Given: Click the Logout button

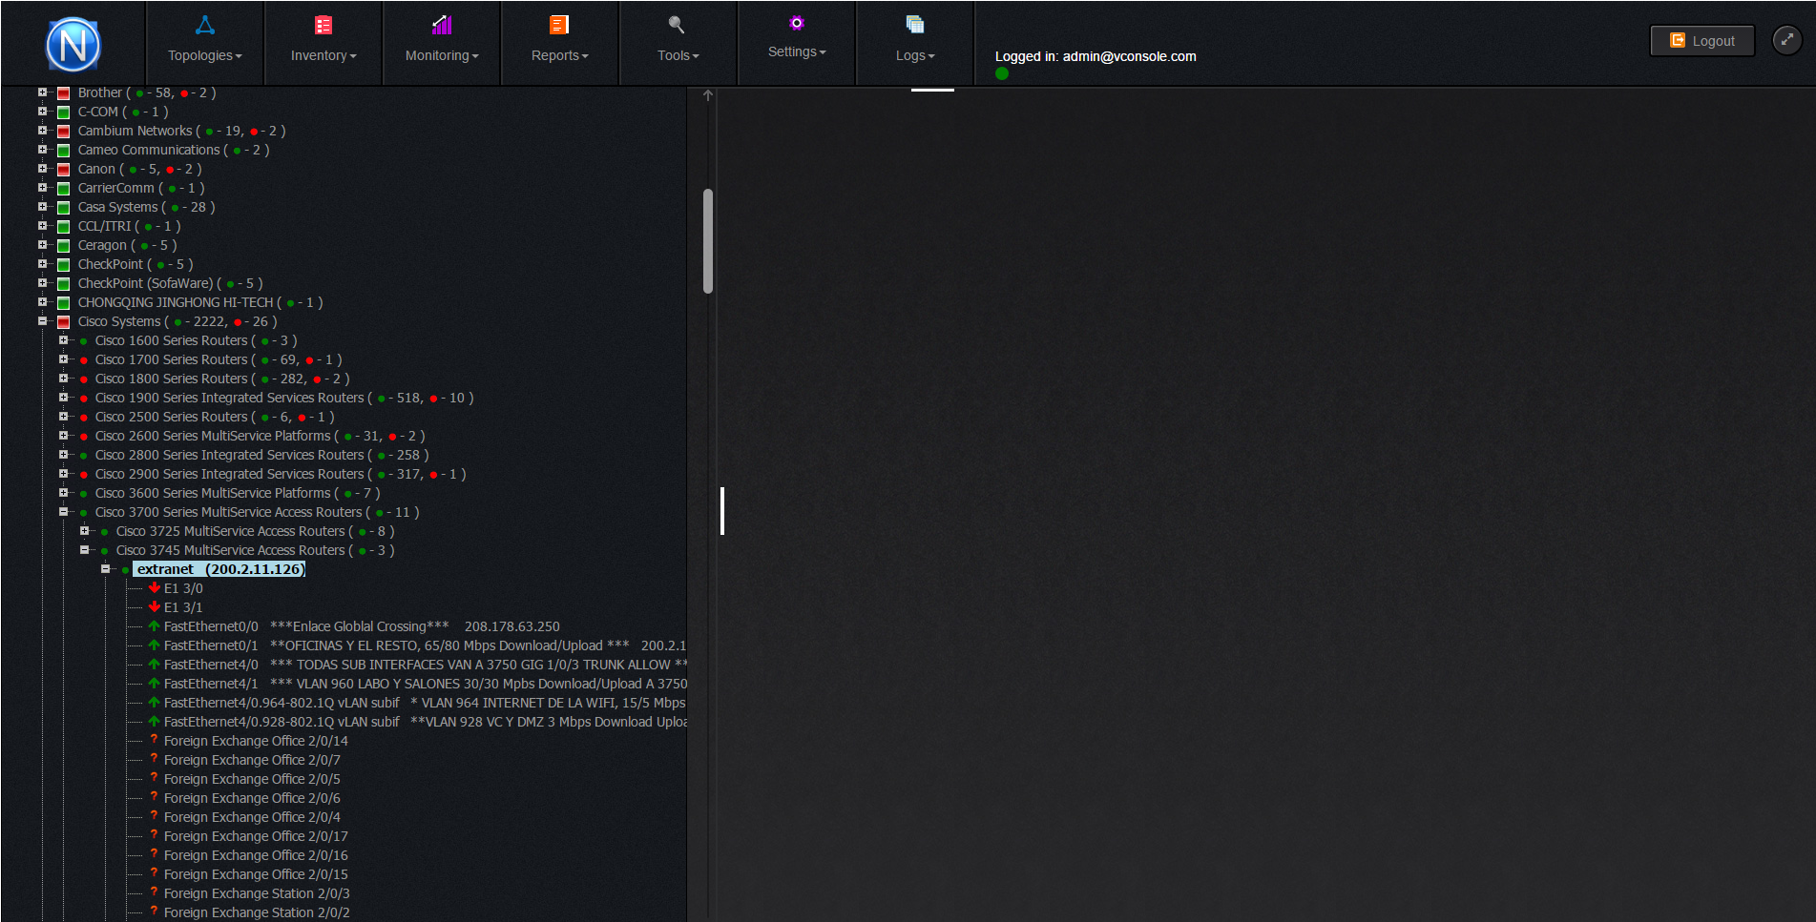Looking at the screenshot, I should tap(1702, 41).
